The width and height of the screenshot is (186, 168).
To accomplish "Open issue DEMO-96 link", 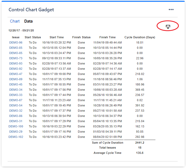I will pos(16,42).
